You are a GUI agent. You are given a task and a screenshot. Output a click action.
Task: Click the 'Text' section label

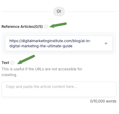tap(5, 63)
